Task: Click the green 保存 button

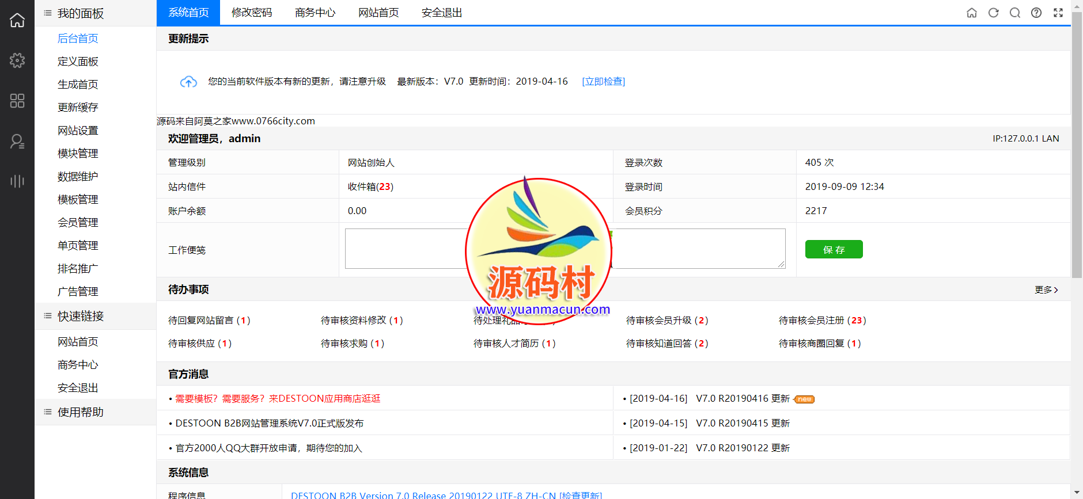Action: click(x=834, y=249)
